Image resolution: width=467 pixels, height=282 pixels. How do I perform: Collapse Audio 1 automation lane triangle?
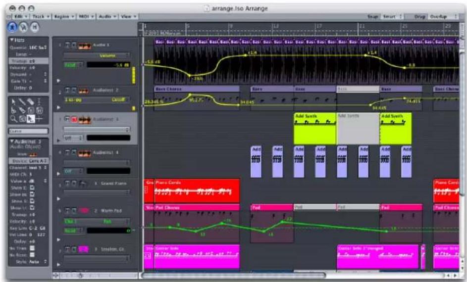point(58,81)
